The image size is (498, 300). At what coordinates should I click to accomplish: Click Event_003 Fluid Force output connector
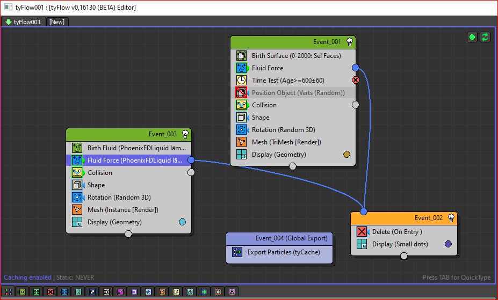pyautogui.click(x=191, y=160)
